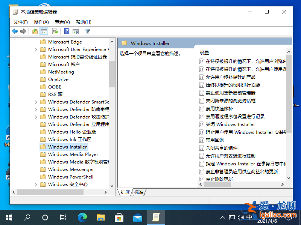Expand the Windows Defender SmartScreen node

[x=36, y=102]
